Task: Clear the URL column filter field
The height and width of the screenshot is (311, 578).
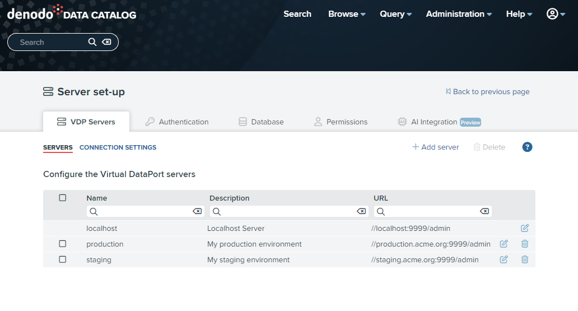Action: click(x=484, y=211)
